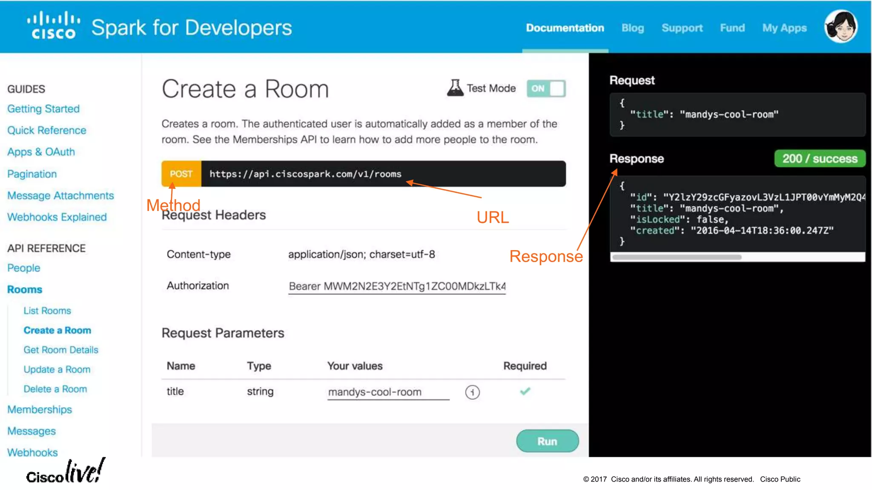Click the Cisco Live logo at the bottom
The image size is (872, 490).
65,472
